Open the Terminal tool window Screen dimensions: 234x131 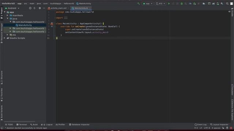click(22, 124)
